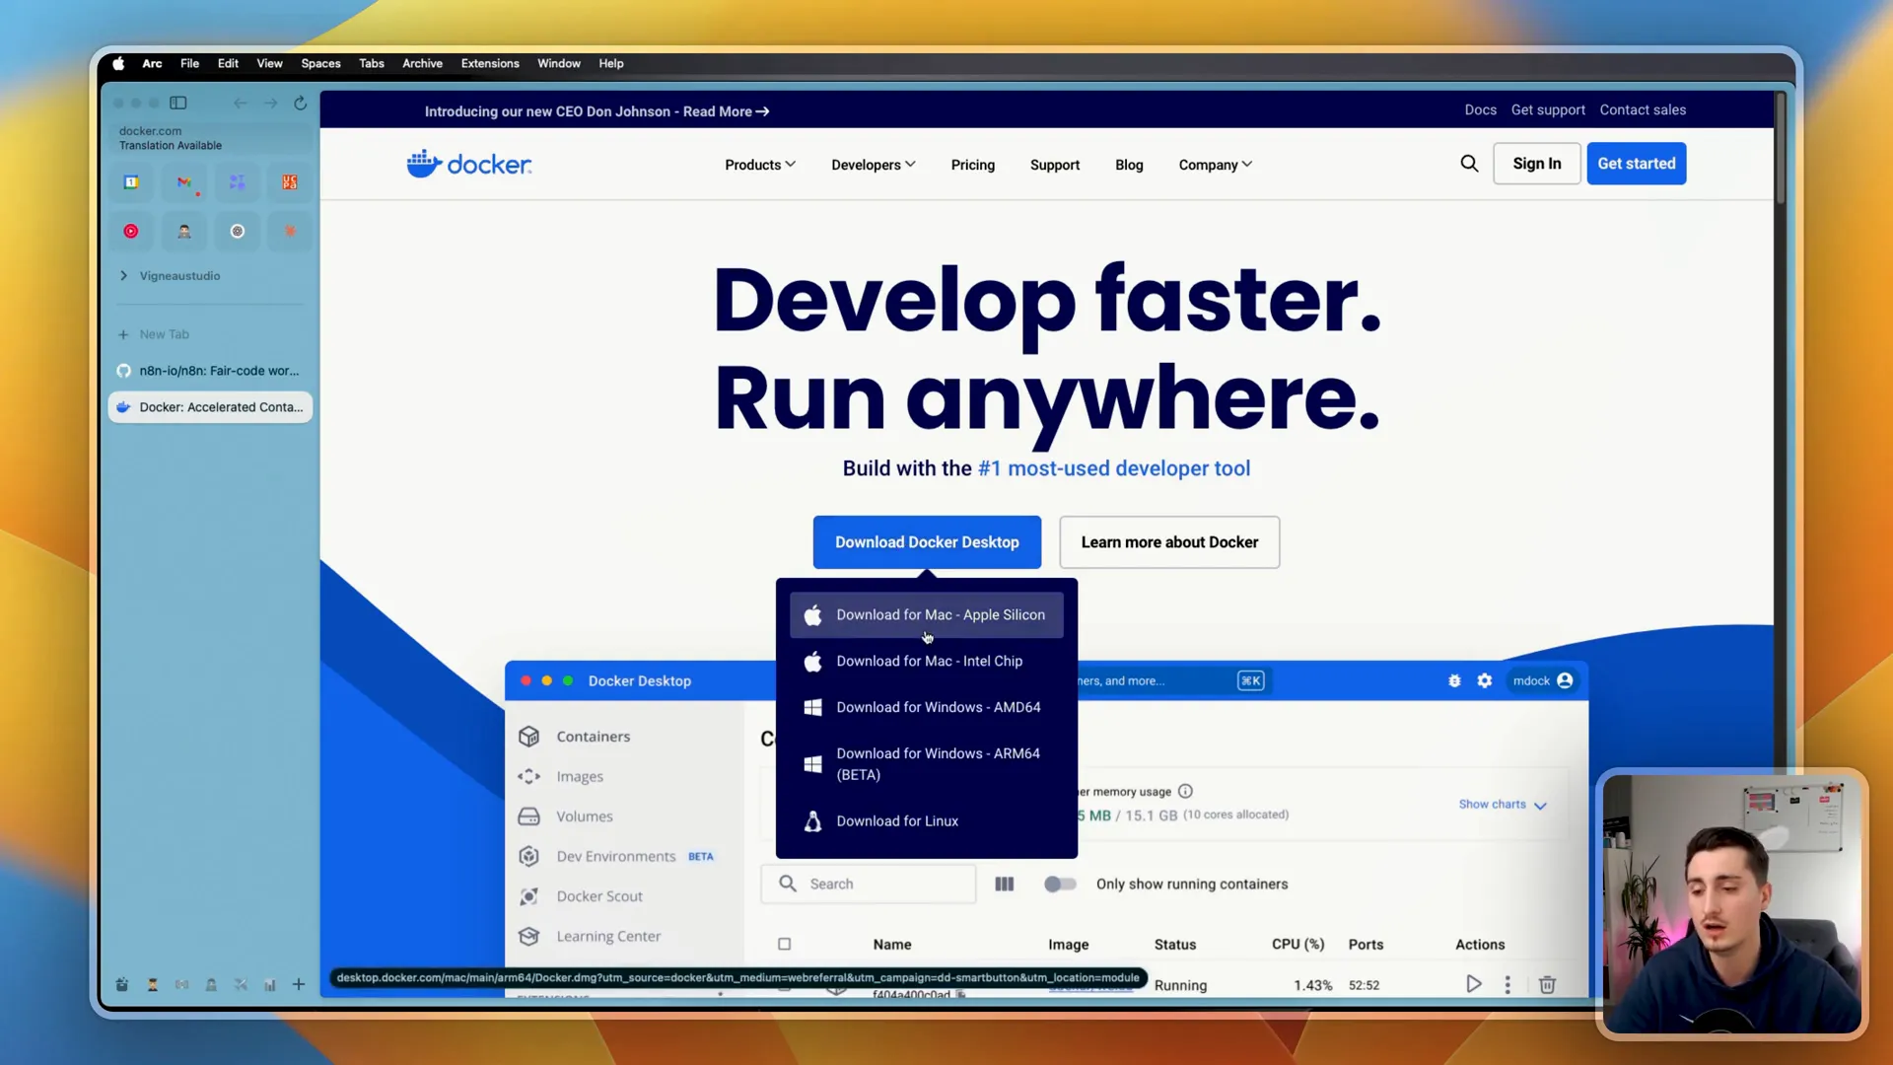Image resolution: width=1893 pixels, height=1065 pixels.
Task: Click the browser back arrow
Action: click(x=241, y=103)
